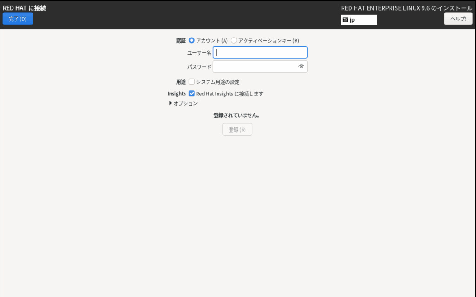Image resolution: width=476 pixels, height=297 pixels.
Task: Expand the オプション disclosure triangle
Action: click(171, 103)
